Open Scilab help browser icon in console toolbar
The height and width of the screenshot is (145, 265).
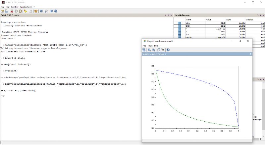pyautogui.click(x=56, y=11)
